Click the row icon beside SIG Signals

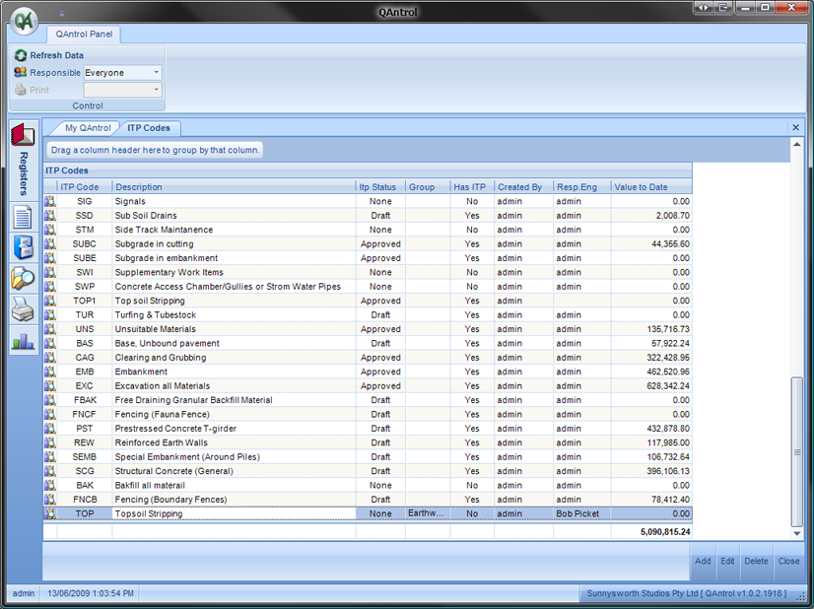(x=50, y=201)
